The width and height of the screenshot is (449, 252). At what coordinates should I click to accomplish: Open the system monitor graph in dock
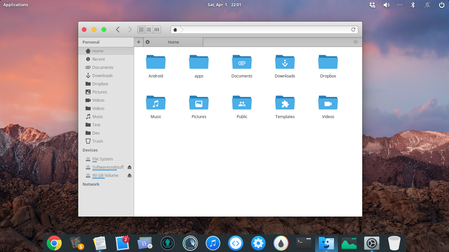pos(349,243)
